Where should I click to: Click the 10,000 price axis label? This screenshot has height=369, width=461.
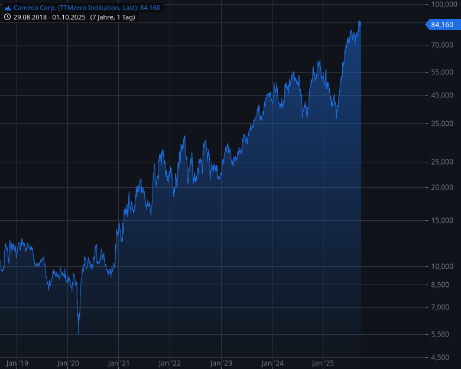pyautogui.click(x=441, y=266)
